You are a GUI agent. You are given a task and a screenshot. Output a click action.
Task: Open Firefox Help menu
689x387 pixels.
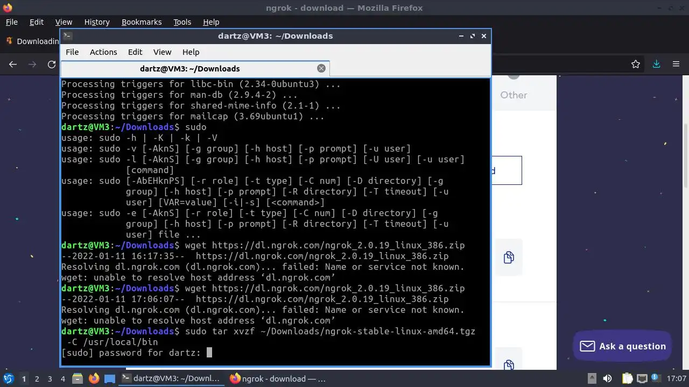pyautogui.click(x=211, y=22)
